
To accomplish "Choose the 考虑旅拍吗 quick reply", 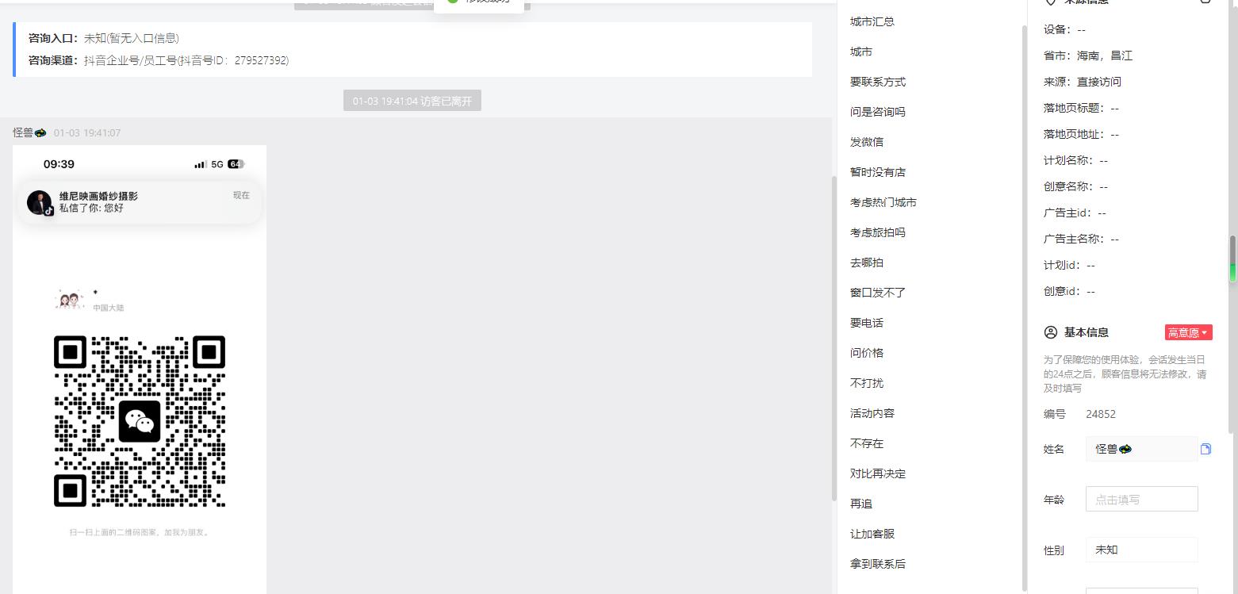I will click(878, 232).
